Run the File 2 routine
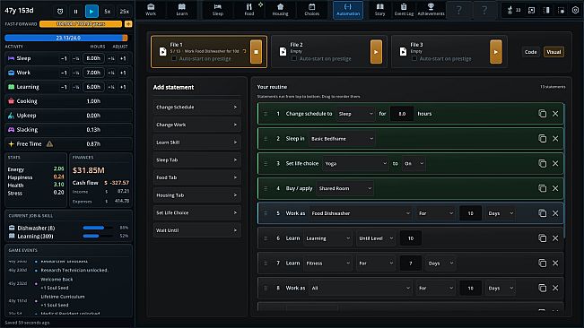Screen dimensions: 584x328 click(376, 52)
